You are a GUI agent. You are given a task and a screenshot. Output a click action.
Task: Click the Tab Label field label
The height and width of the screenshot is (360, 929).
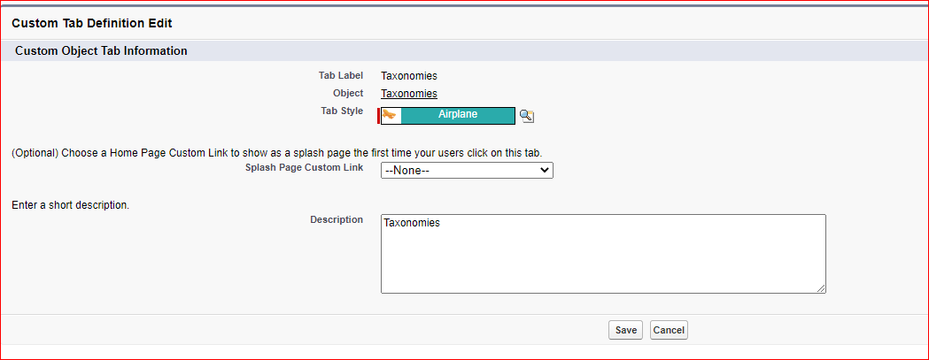pos(341,75)
